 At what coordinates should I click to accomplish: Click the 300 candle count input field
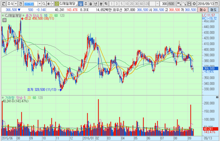tap(164, 4)
